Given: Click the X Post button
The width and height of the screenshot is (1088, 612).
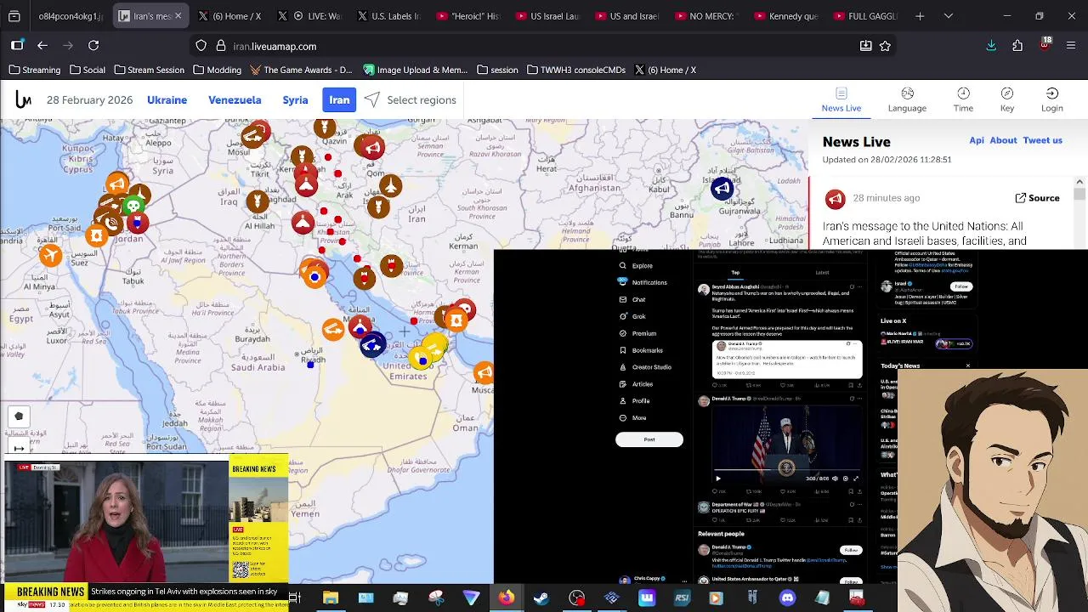Looking at the screenshot, I should [x=649, y=439].
